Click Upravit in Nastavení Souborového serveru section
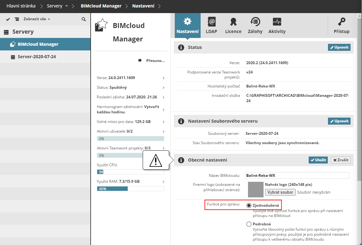The height and width of the screenshot is (245, 362). pos(339,121)
